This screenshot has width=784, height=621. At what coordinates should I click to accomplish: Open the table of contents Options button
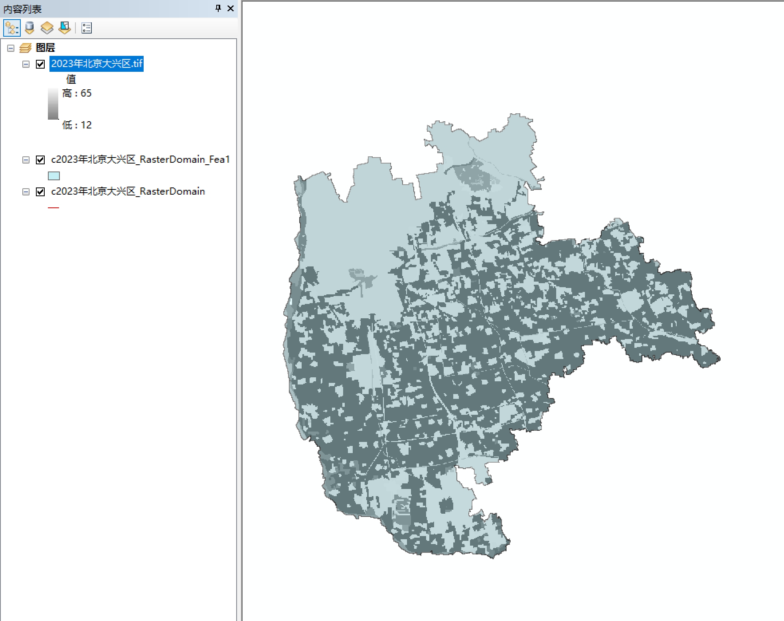coord(87,28)
